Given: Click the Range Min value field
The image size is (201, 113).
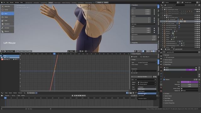Looking at the screenshot, I should pyautogui.click(x=189, y=84).
